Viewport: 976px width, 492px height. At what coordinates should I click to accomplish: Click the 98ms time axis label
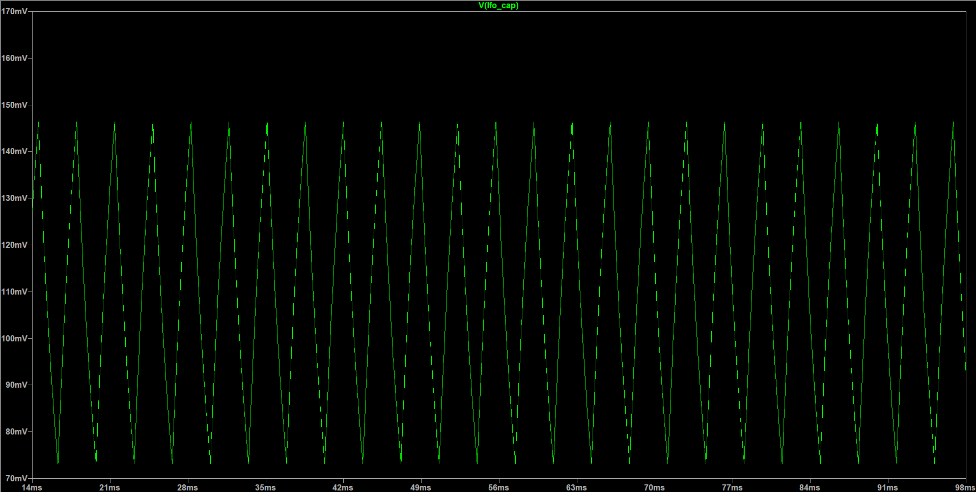[965, 487]
